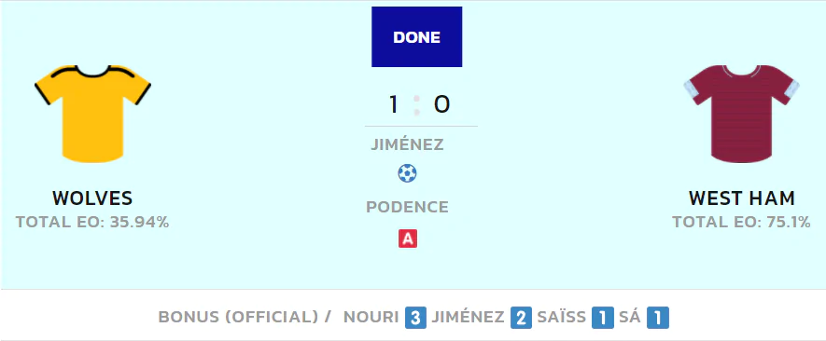Click the JIMÉNEZ goalscorer name

407,144
